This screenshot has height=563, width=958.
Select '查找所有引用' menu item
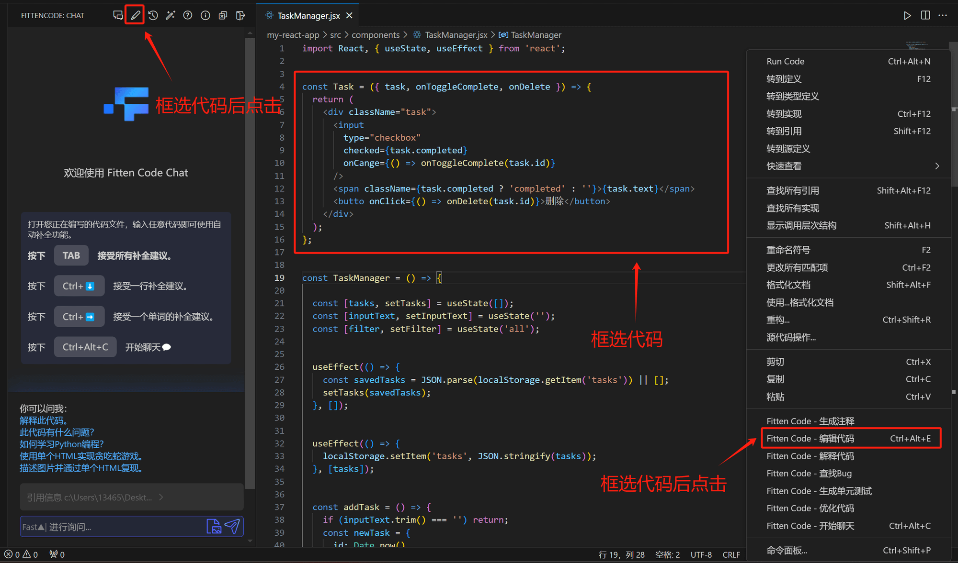point(848,190)
